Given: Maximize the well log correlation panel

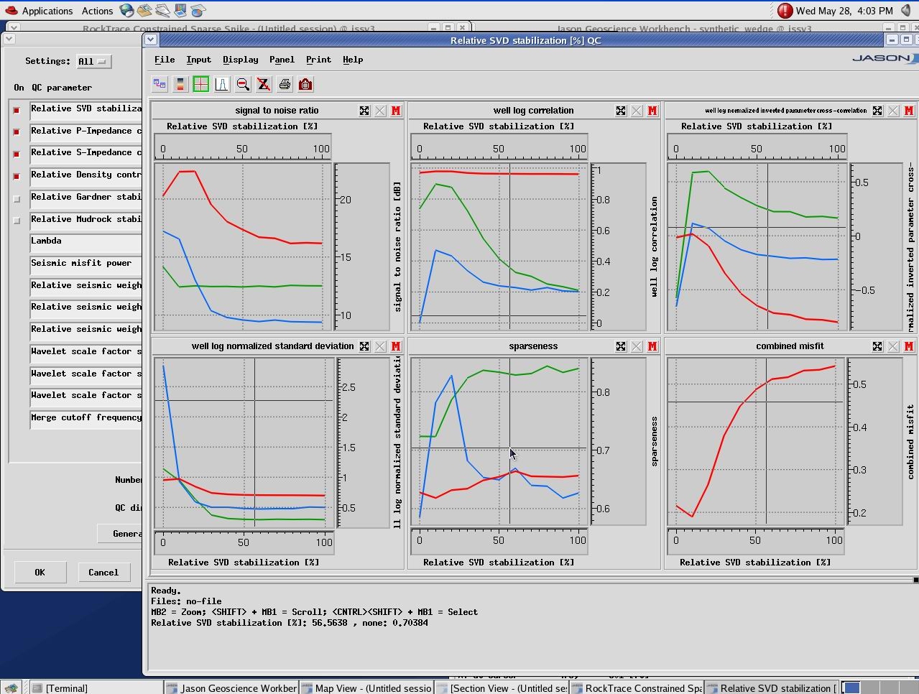Looking at the screenshot, I should tap(621, 111).
